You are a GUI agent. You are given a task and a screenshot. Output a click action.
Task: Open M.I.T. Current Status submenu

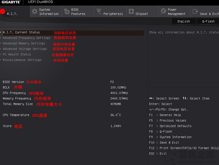pos(21,32)
